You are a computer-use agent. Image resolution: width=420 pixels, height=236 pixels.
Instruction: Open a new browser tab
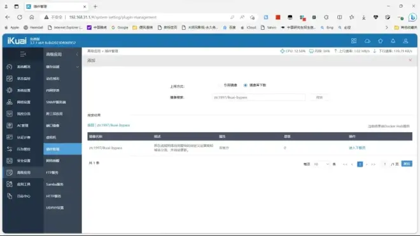tap(95, 6)
